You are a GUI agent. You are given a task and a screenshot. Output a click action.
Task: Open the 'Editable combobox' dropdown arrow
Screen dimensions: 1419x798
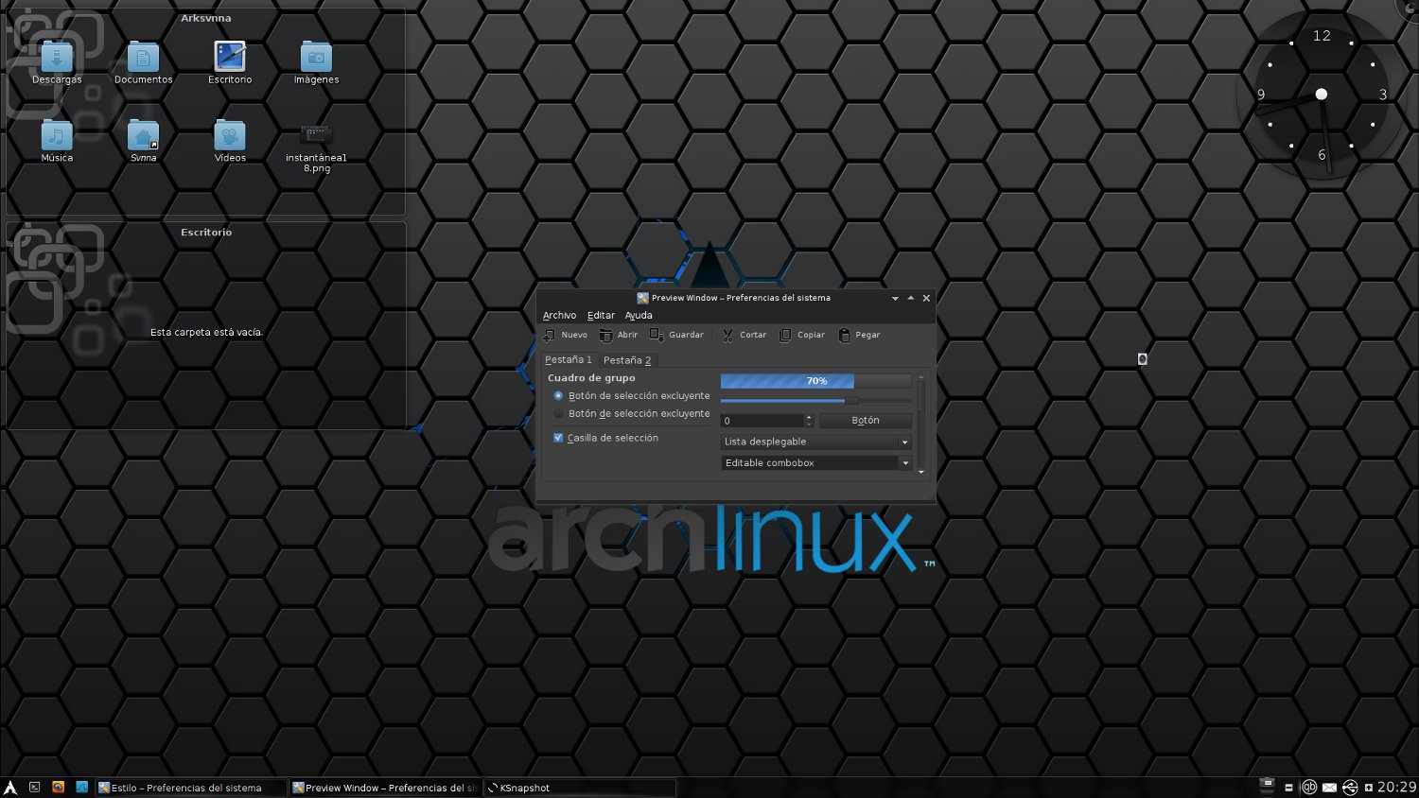[x=905, y=463]
